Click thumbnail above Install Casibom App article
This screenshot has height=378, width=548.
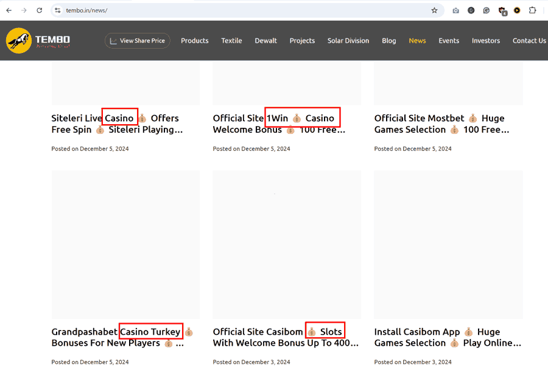coord(448,244)
